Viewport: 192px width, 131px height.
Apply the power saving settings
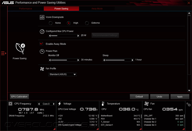[x=180, y=97]
